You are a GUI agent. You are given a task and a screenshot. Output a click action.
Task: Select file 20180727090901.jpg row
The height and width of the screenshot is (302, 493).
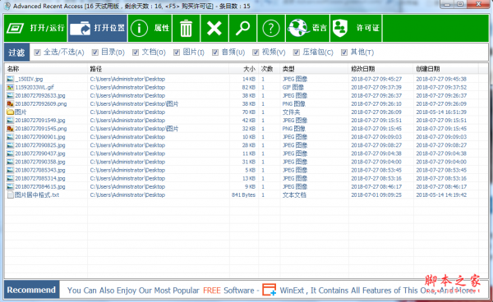click(x=246, y=137)
